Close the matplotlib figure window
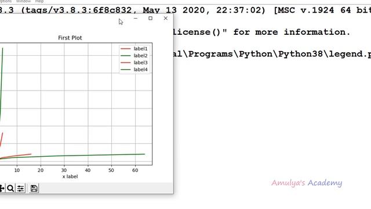The height and width of the screenshot is (209, 371). point(166,18)
